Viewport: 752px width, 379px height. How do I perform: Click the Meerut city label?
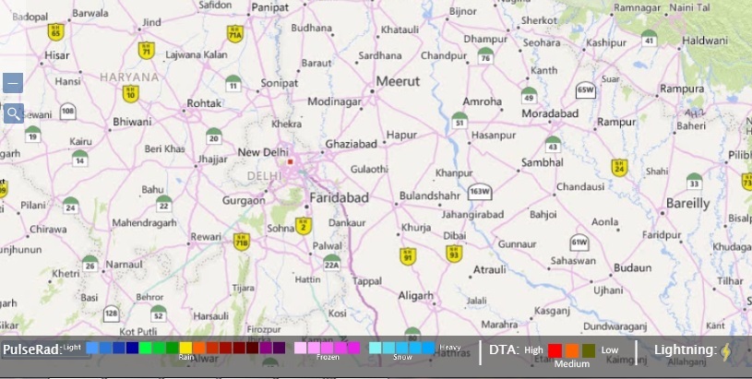398,81
